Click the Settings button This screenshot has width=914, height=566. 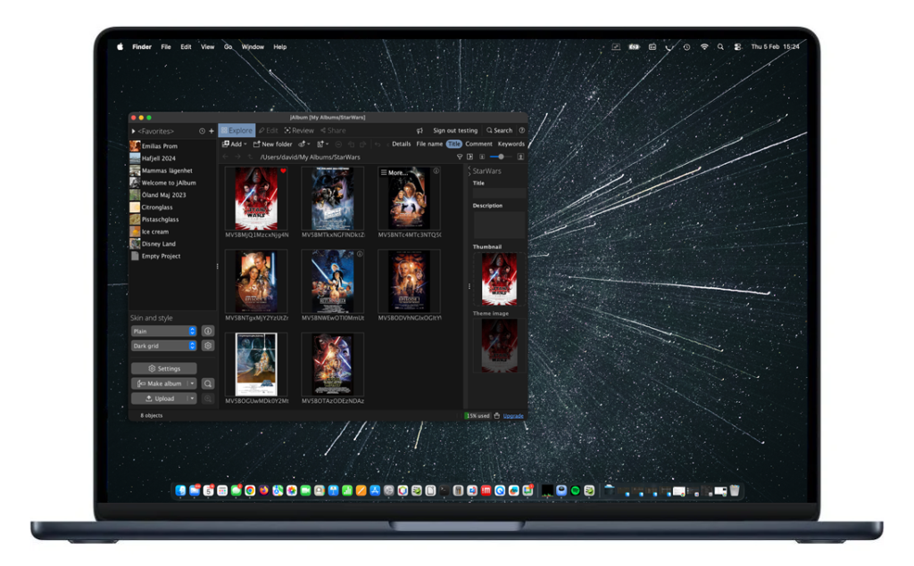coord(164,368)
